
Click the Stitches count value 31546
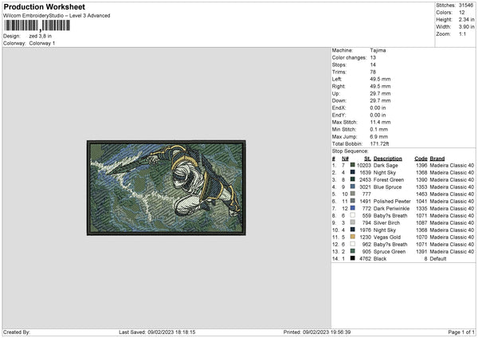(467, 5)
